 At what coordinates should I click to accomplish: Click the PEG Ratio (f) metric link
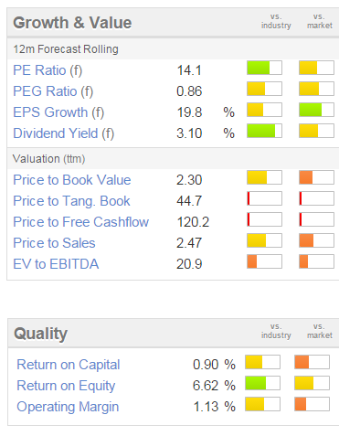(x=53, y=91)
